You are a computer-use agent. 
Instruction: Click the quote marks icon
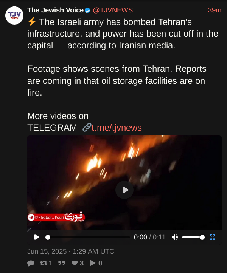click(x=61, y=263)
